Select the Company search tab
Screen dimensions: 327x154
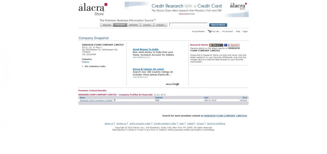120,25
